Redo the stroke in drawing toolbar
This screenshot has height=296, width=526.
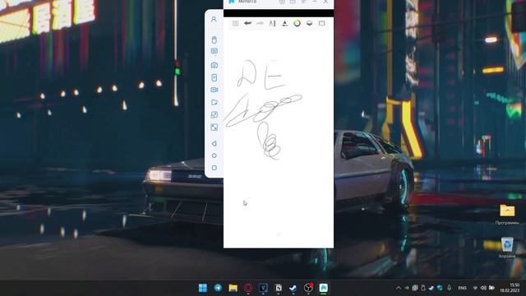[260, 23]
